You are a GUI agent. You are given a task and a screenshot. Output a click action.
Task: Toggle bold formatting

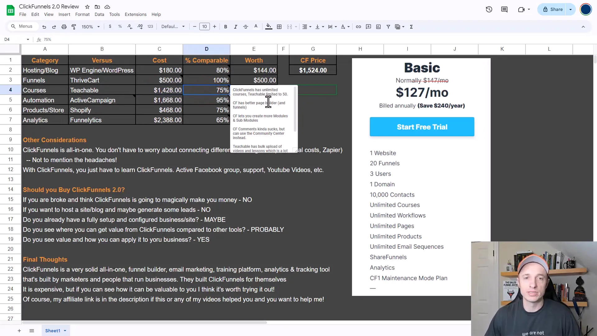[226, 27]
